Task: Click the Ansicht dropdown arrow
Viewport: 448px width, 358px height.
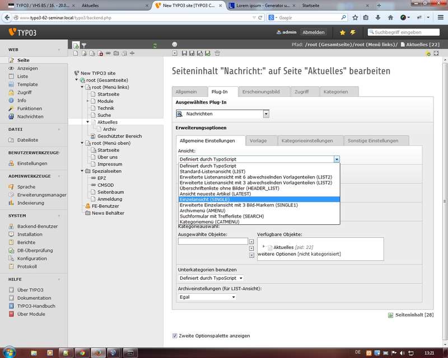Action: 337,159
